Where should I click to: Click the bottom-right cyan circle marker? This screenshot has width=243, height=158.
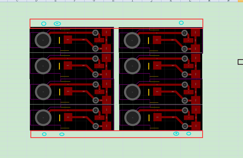click(189, 133)
